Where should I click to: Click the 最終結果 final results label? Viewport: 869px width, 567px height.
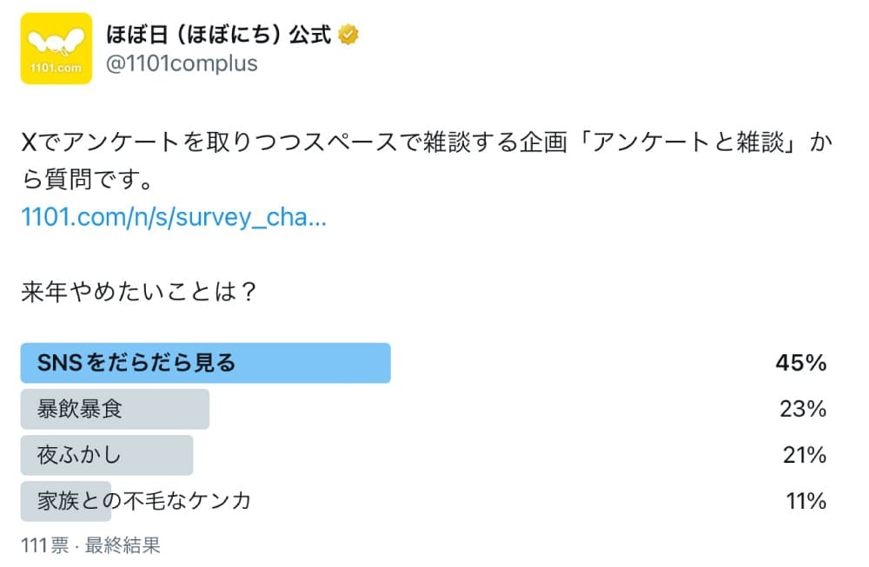[x=123, y=545]
